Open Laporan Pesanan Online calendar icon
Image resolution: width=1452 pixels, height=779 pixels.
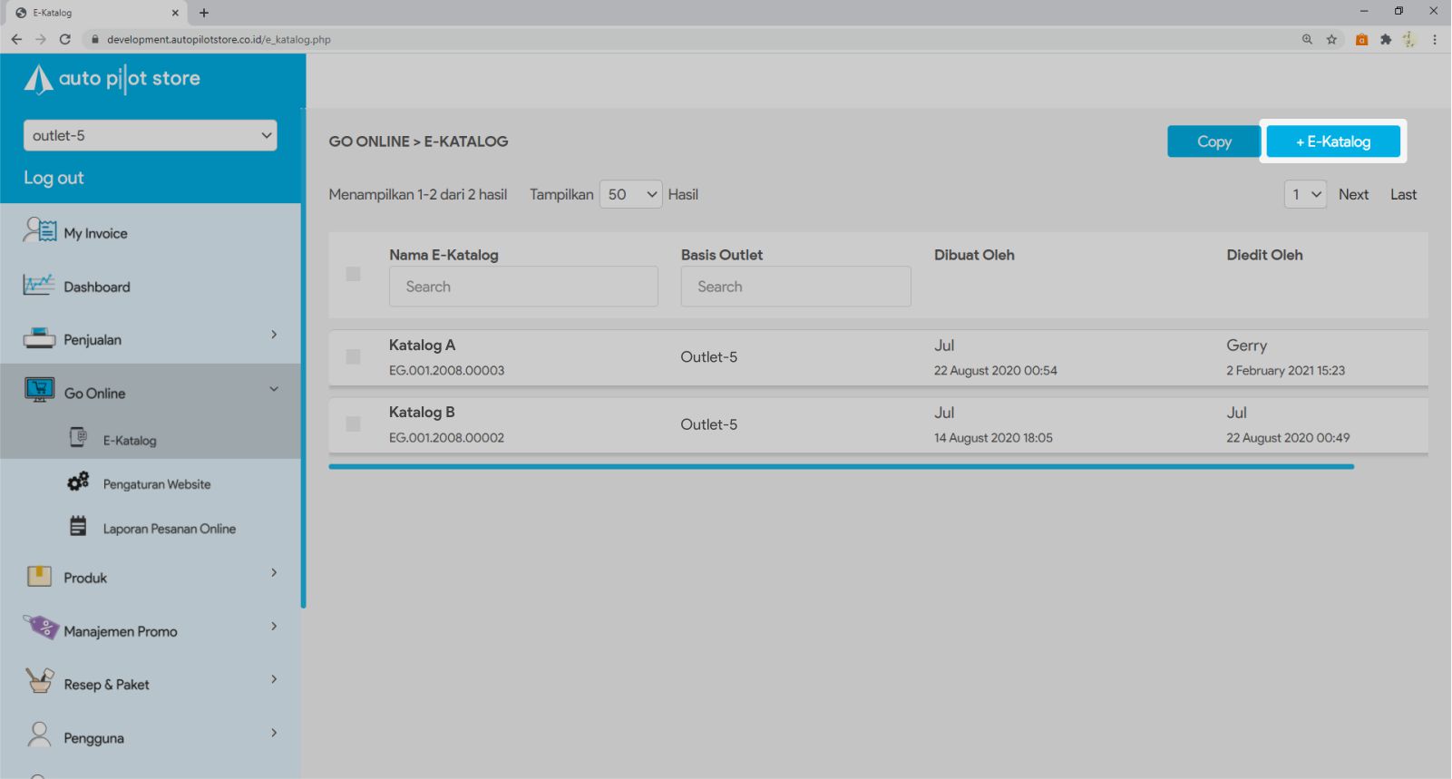(x=79, y=527)
